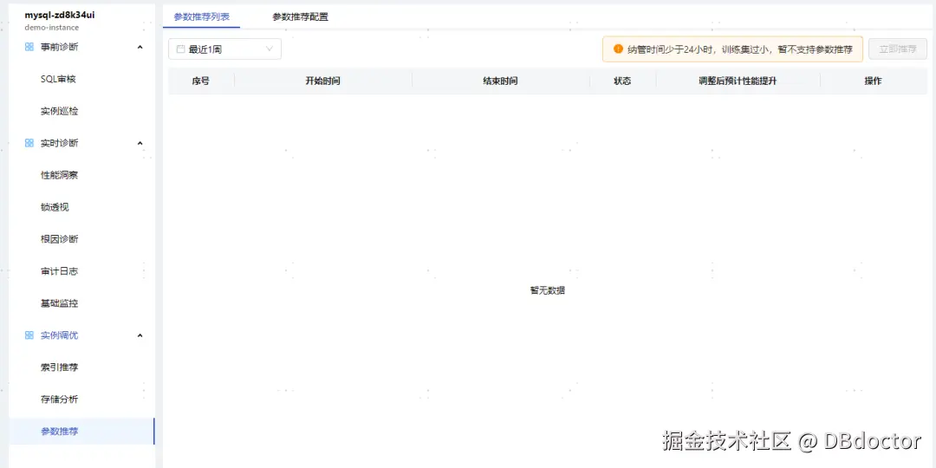
Task: Click the 纳管时间少于24小时 notice text
Action: (x=739, y=49)
